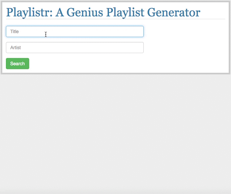The width and height of the screenshot is (231, 194).
Task: Click the letter "A" in the heading
Action: [59, 12]
